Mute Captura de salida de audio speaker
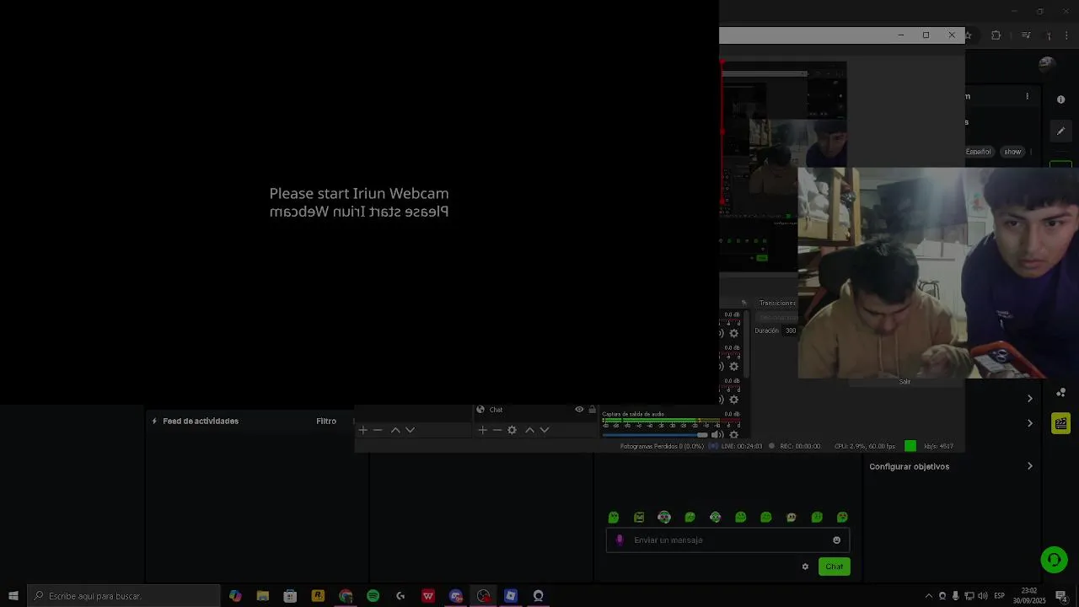Screen dimensions: 1079x607 pyautogui.click(x=717, y=435)
